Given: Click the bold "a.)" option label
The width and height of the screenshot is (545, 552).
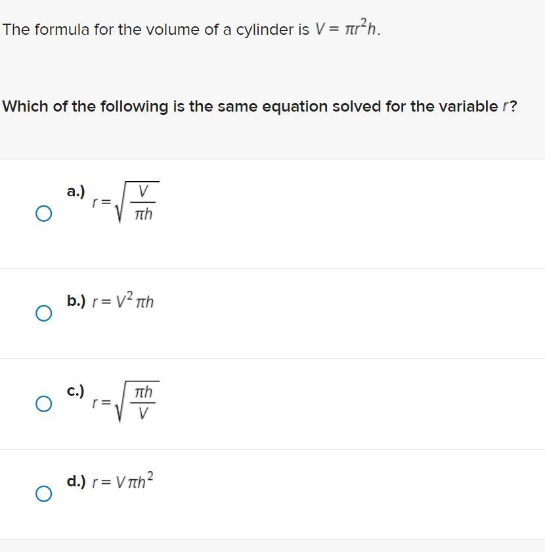Looking at the screenshot, I should 76,191.
